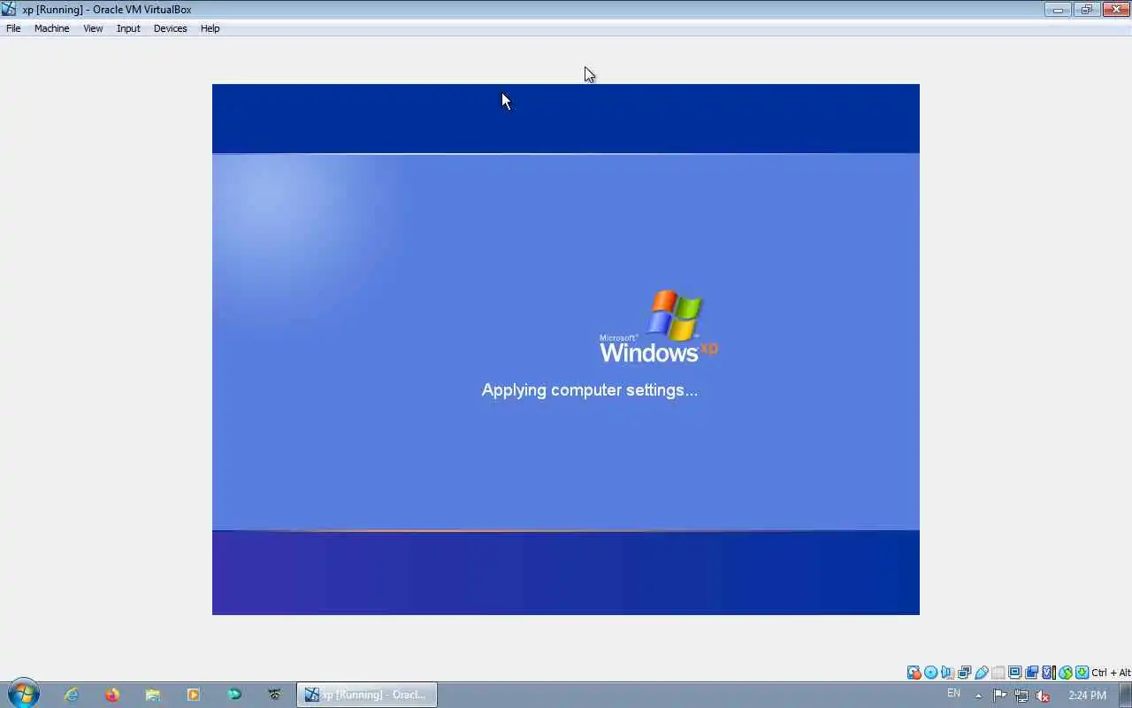Click Applying computer settings text in VM
Viewport: 1132px width, 708px height.
590,390
